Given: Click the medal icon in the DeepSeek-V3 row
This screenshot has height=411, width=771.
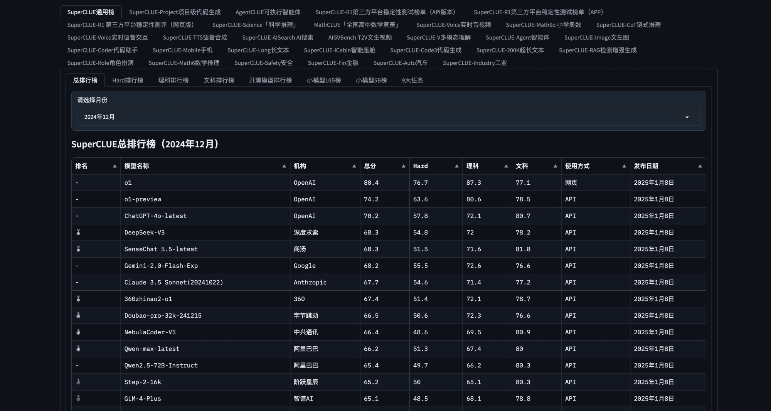Looking at the screenshot, I should (78, 232).
